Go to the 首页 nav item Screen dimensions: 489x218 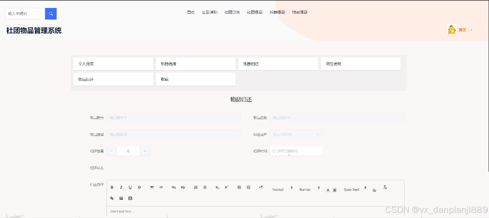pos(191,12)
